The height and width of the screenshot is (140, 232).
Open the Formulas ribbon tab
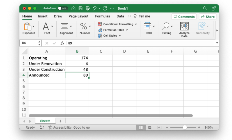point(102,16)
